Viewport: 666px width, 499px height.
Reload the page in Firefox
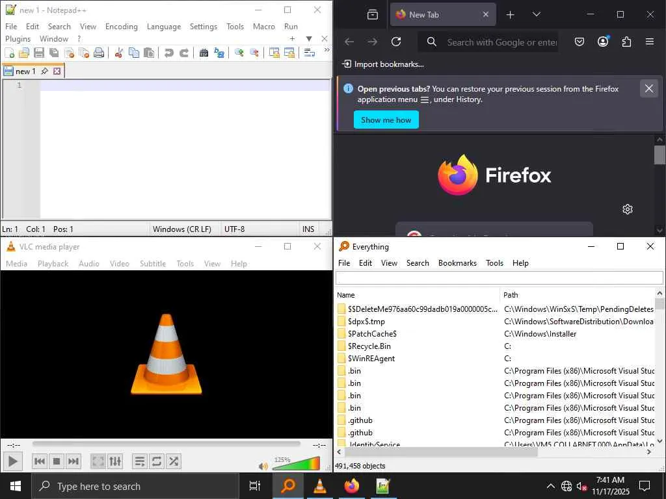click(x=396, y=42)
